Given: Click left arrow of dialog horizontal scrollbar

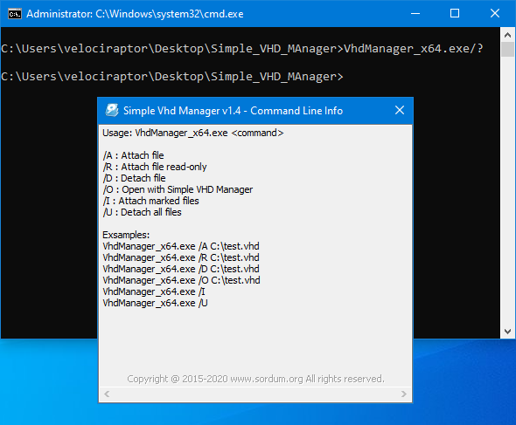Looking at the screenshot, I should click(107, 394).
